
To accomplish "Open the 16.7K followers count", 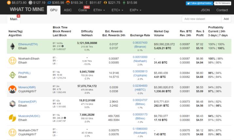I will coord(223,3).
